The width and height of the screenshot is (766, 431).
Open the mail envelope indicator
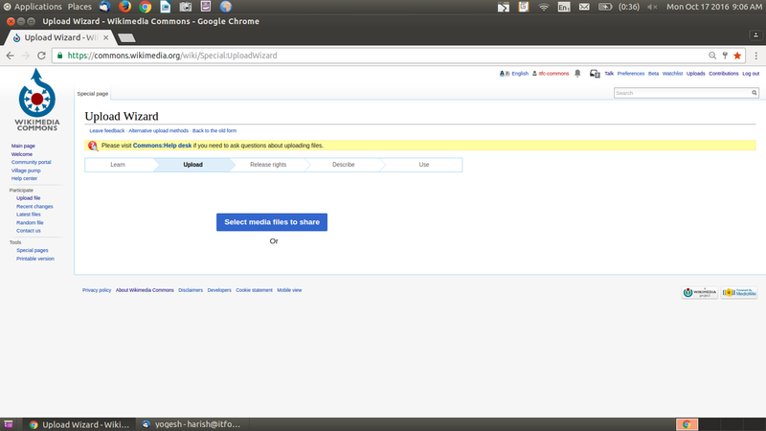pyautogui.click(x=584, y=7)
